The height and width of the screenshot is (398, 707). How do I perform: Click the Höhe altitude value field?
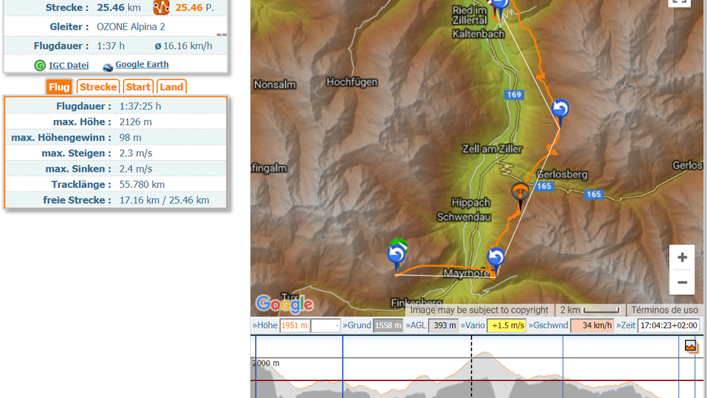pyautogui.click(x=295, y=325)
